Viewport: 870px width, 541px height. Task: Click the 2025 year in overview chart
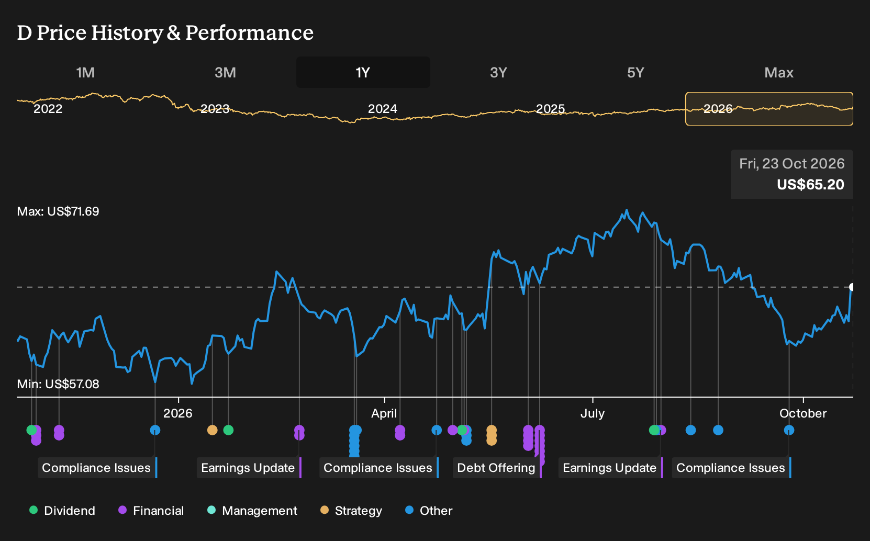(x=550, y=109)
